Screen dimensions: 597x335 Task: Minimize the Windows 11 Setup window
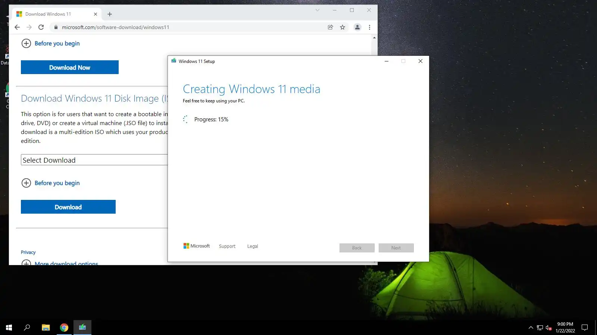coord(387,61)
